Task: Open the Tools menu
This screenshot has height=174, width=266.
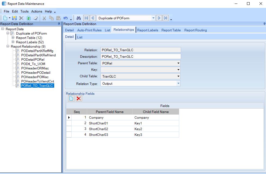Action: click(25, 11)
